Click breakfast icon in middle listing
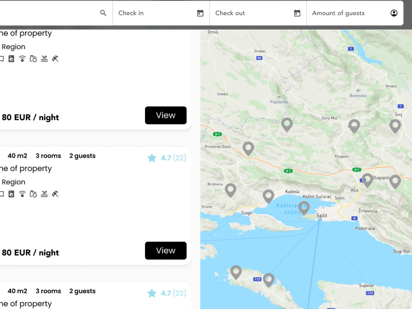Image resolution: width=412 pixels, height=309 pixels. 33,194
